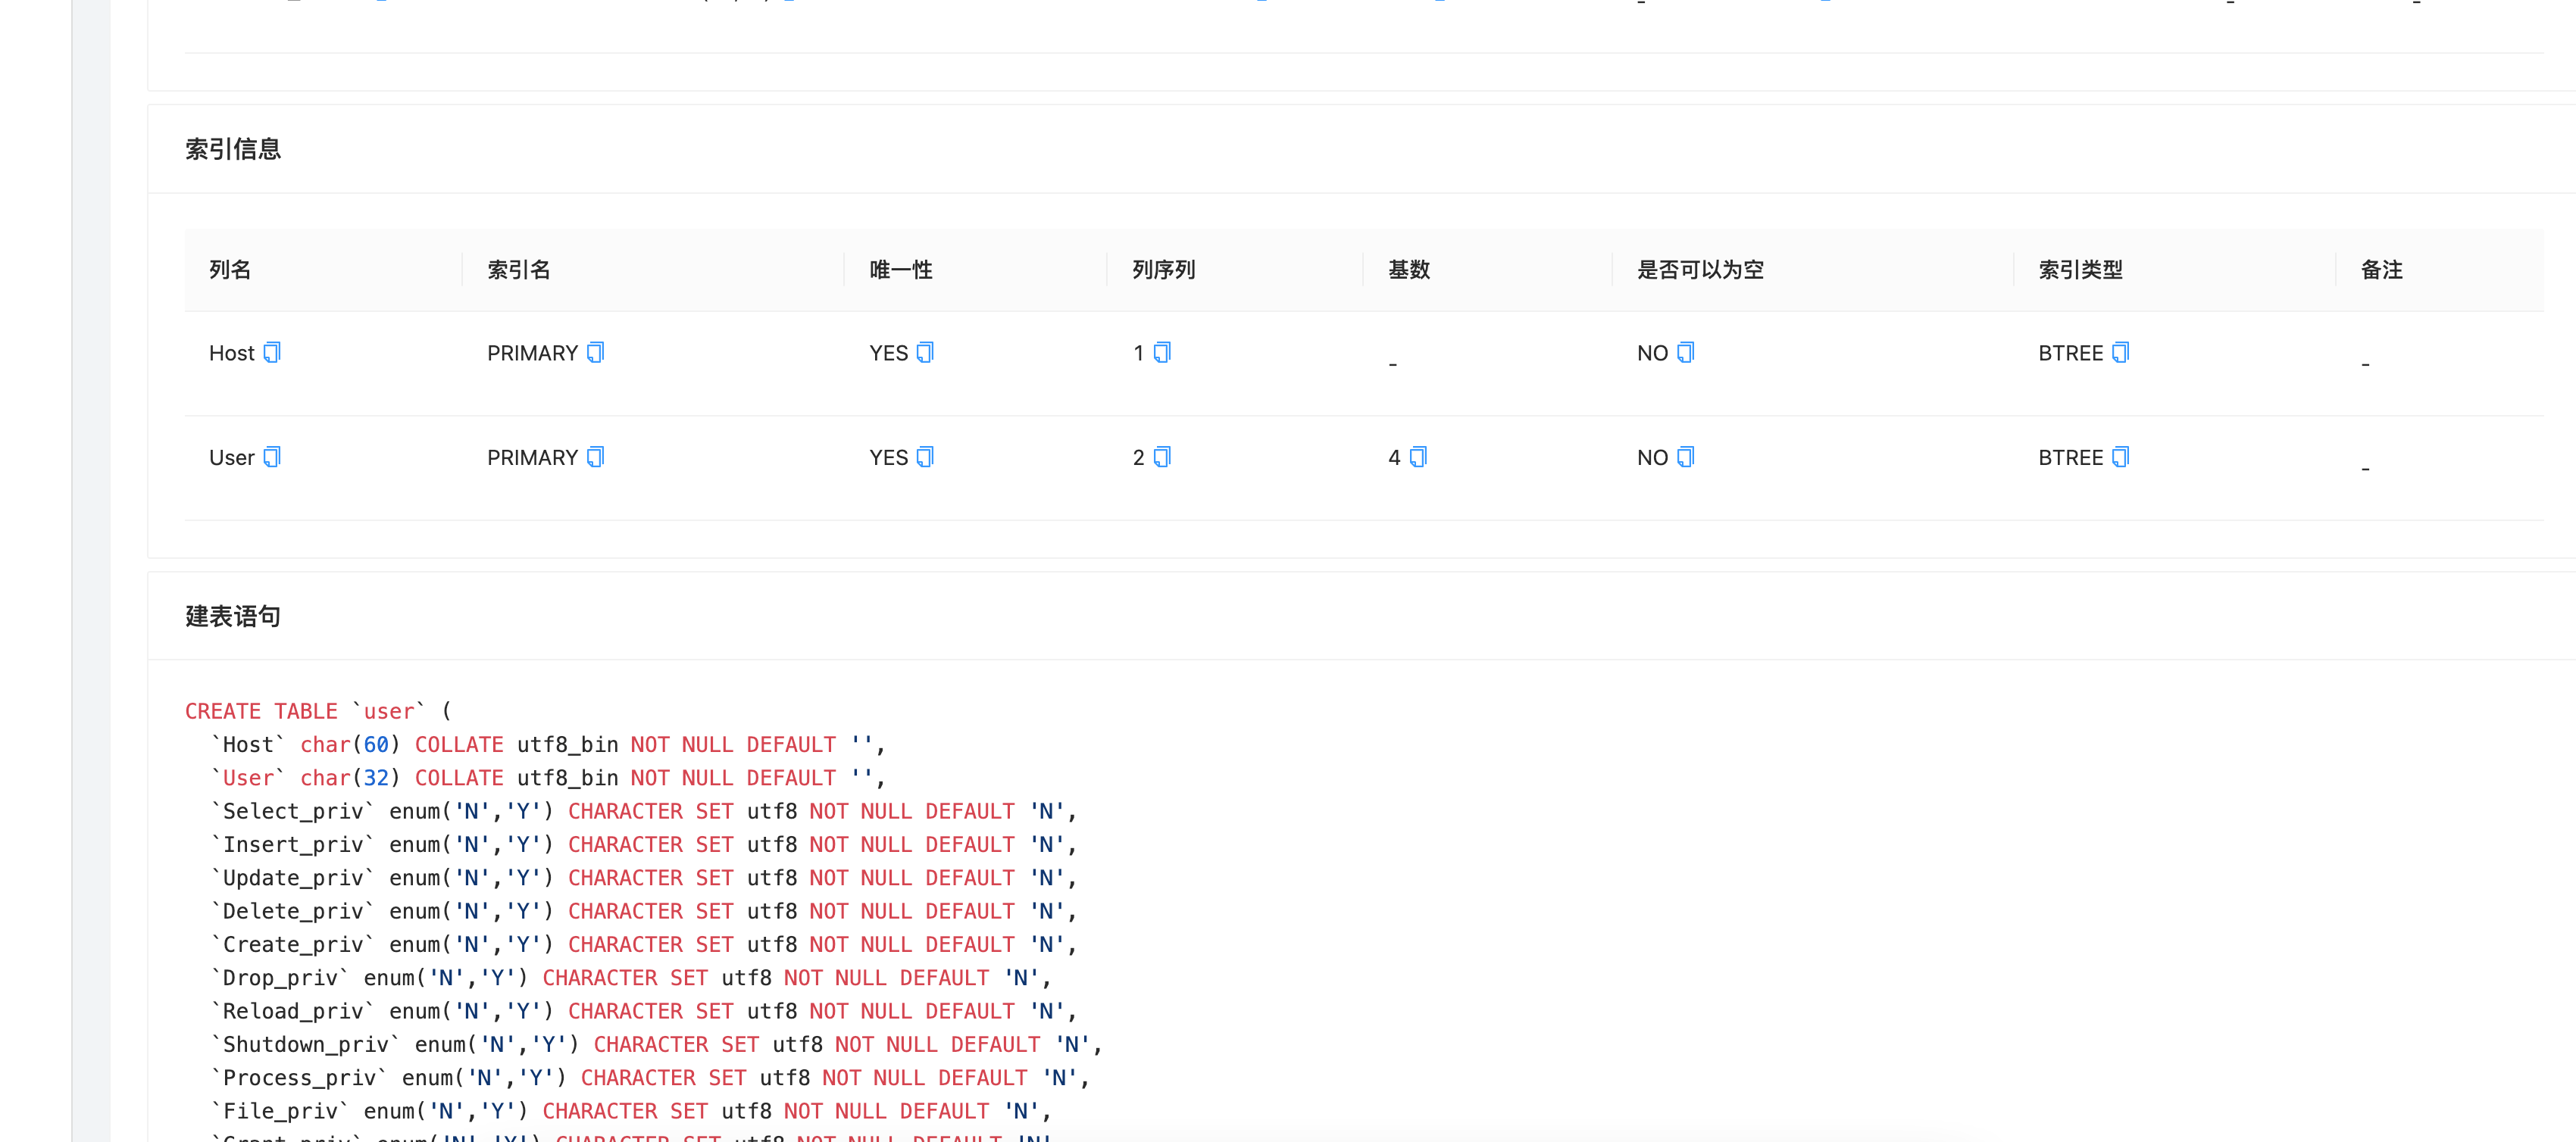Copy cardinality value 4
This screenshot has height=1142, width=2576.
click(x=1418, y=457)
